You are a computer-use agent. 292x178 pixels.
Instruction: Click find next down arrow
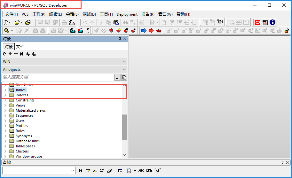[88, 170]
